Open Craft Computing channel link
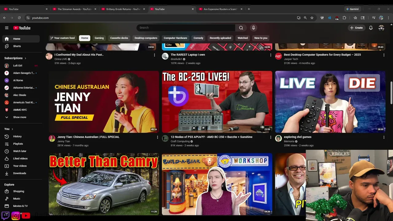The image size is (393, 221). point(180,142)
